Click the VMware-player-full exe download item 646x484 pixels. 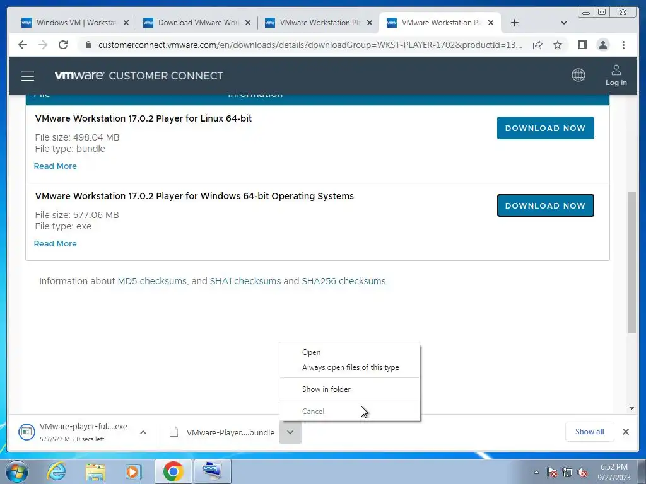73,432
